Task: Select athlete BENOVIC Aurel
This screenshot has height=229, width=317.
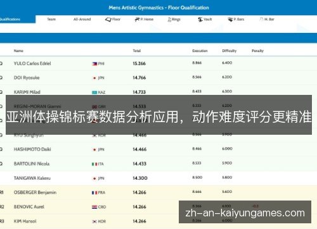Action: point(29,207)
